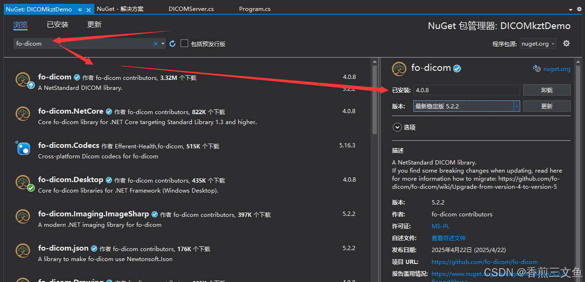Image resolution: width=585 pixels, height=282 pixels.
Task: Open the 版本 version combo box
Action: pyautogui.click(x=466, y=106)
